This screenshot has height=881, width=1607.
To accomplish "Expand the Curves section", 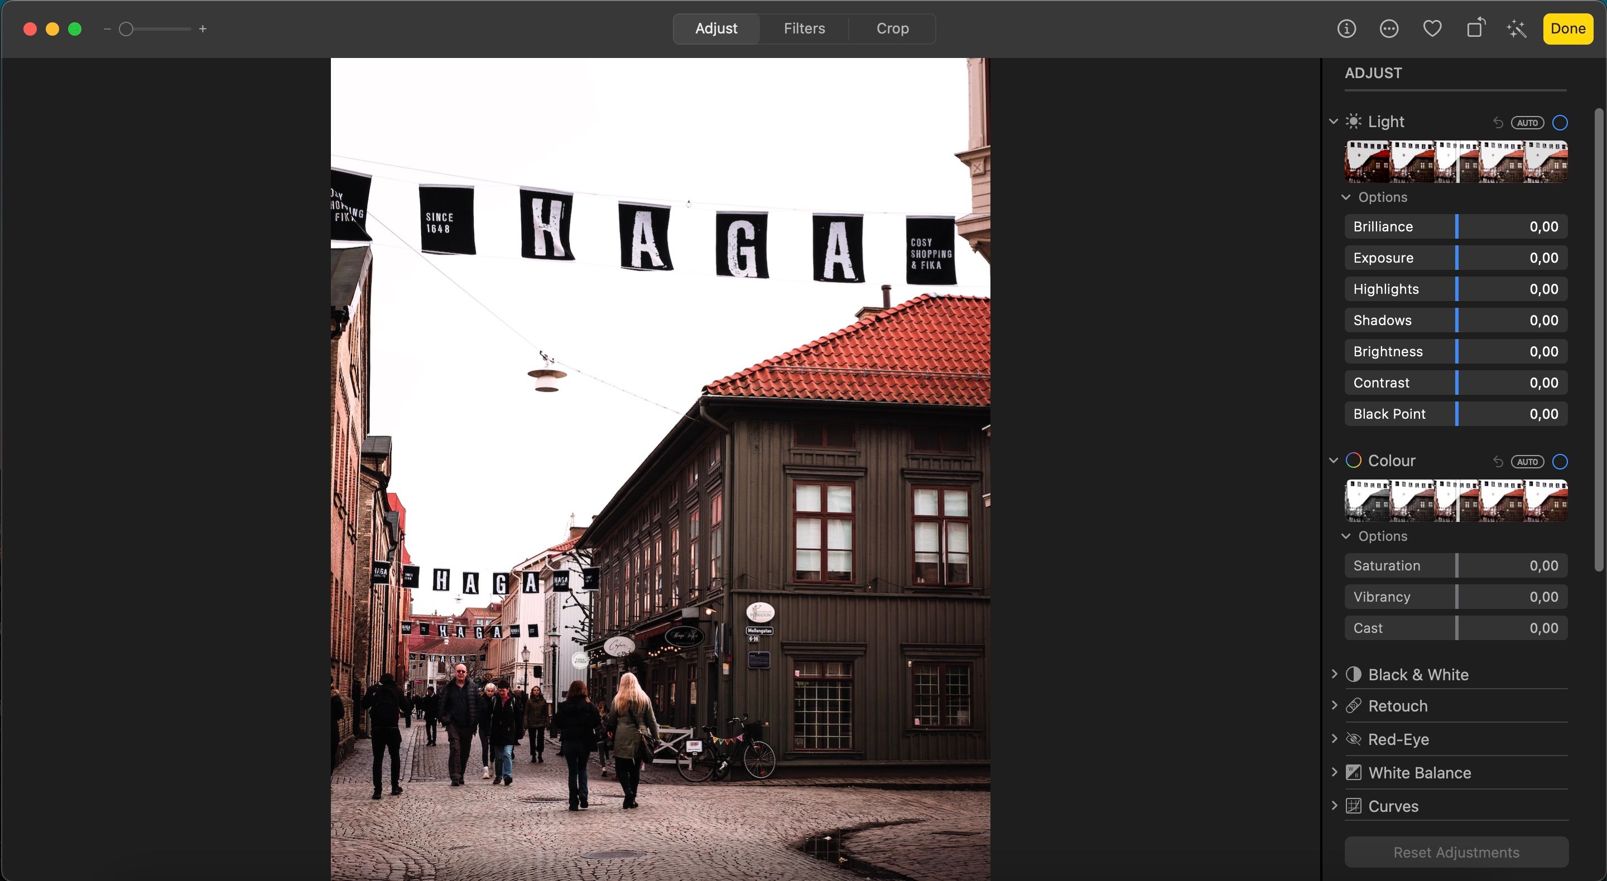I will coord(1334,806).
